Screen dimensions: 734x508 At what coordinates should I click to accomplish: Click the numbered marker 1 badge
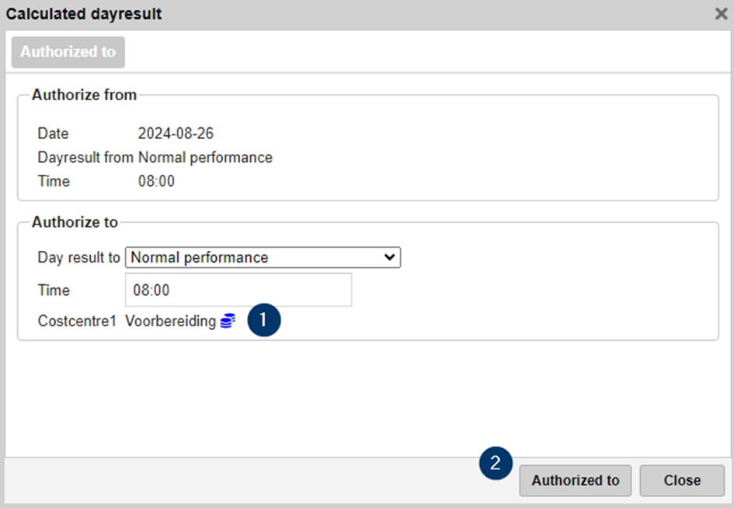(263, 319)
